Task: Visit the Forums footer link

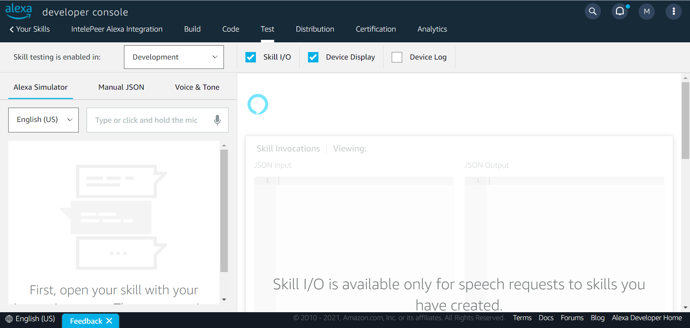Action: [572, 318]
